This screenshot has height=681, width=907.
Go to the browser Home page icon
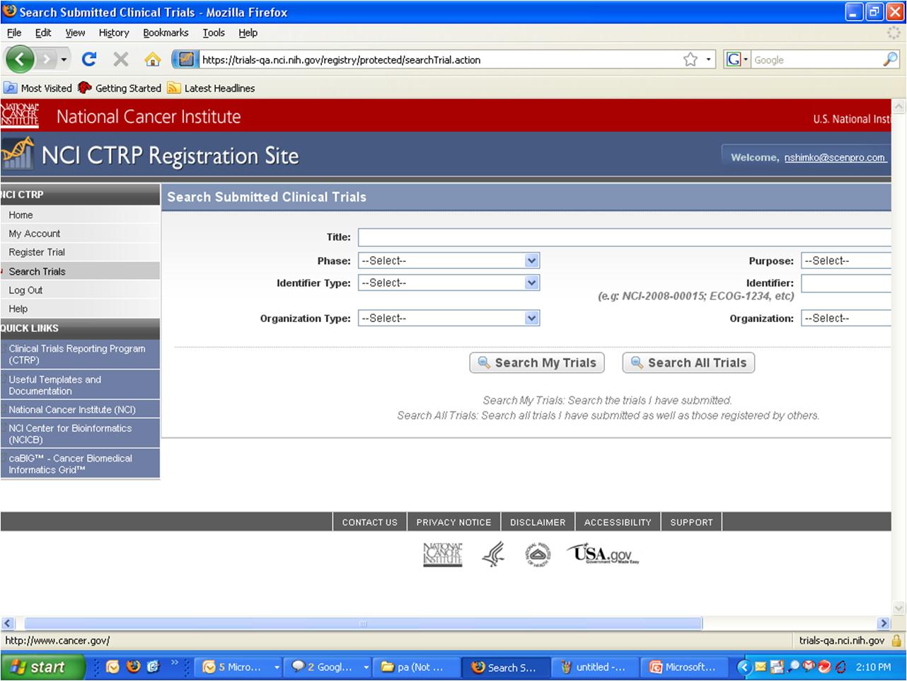152,59
